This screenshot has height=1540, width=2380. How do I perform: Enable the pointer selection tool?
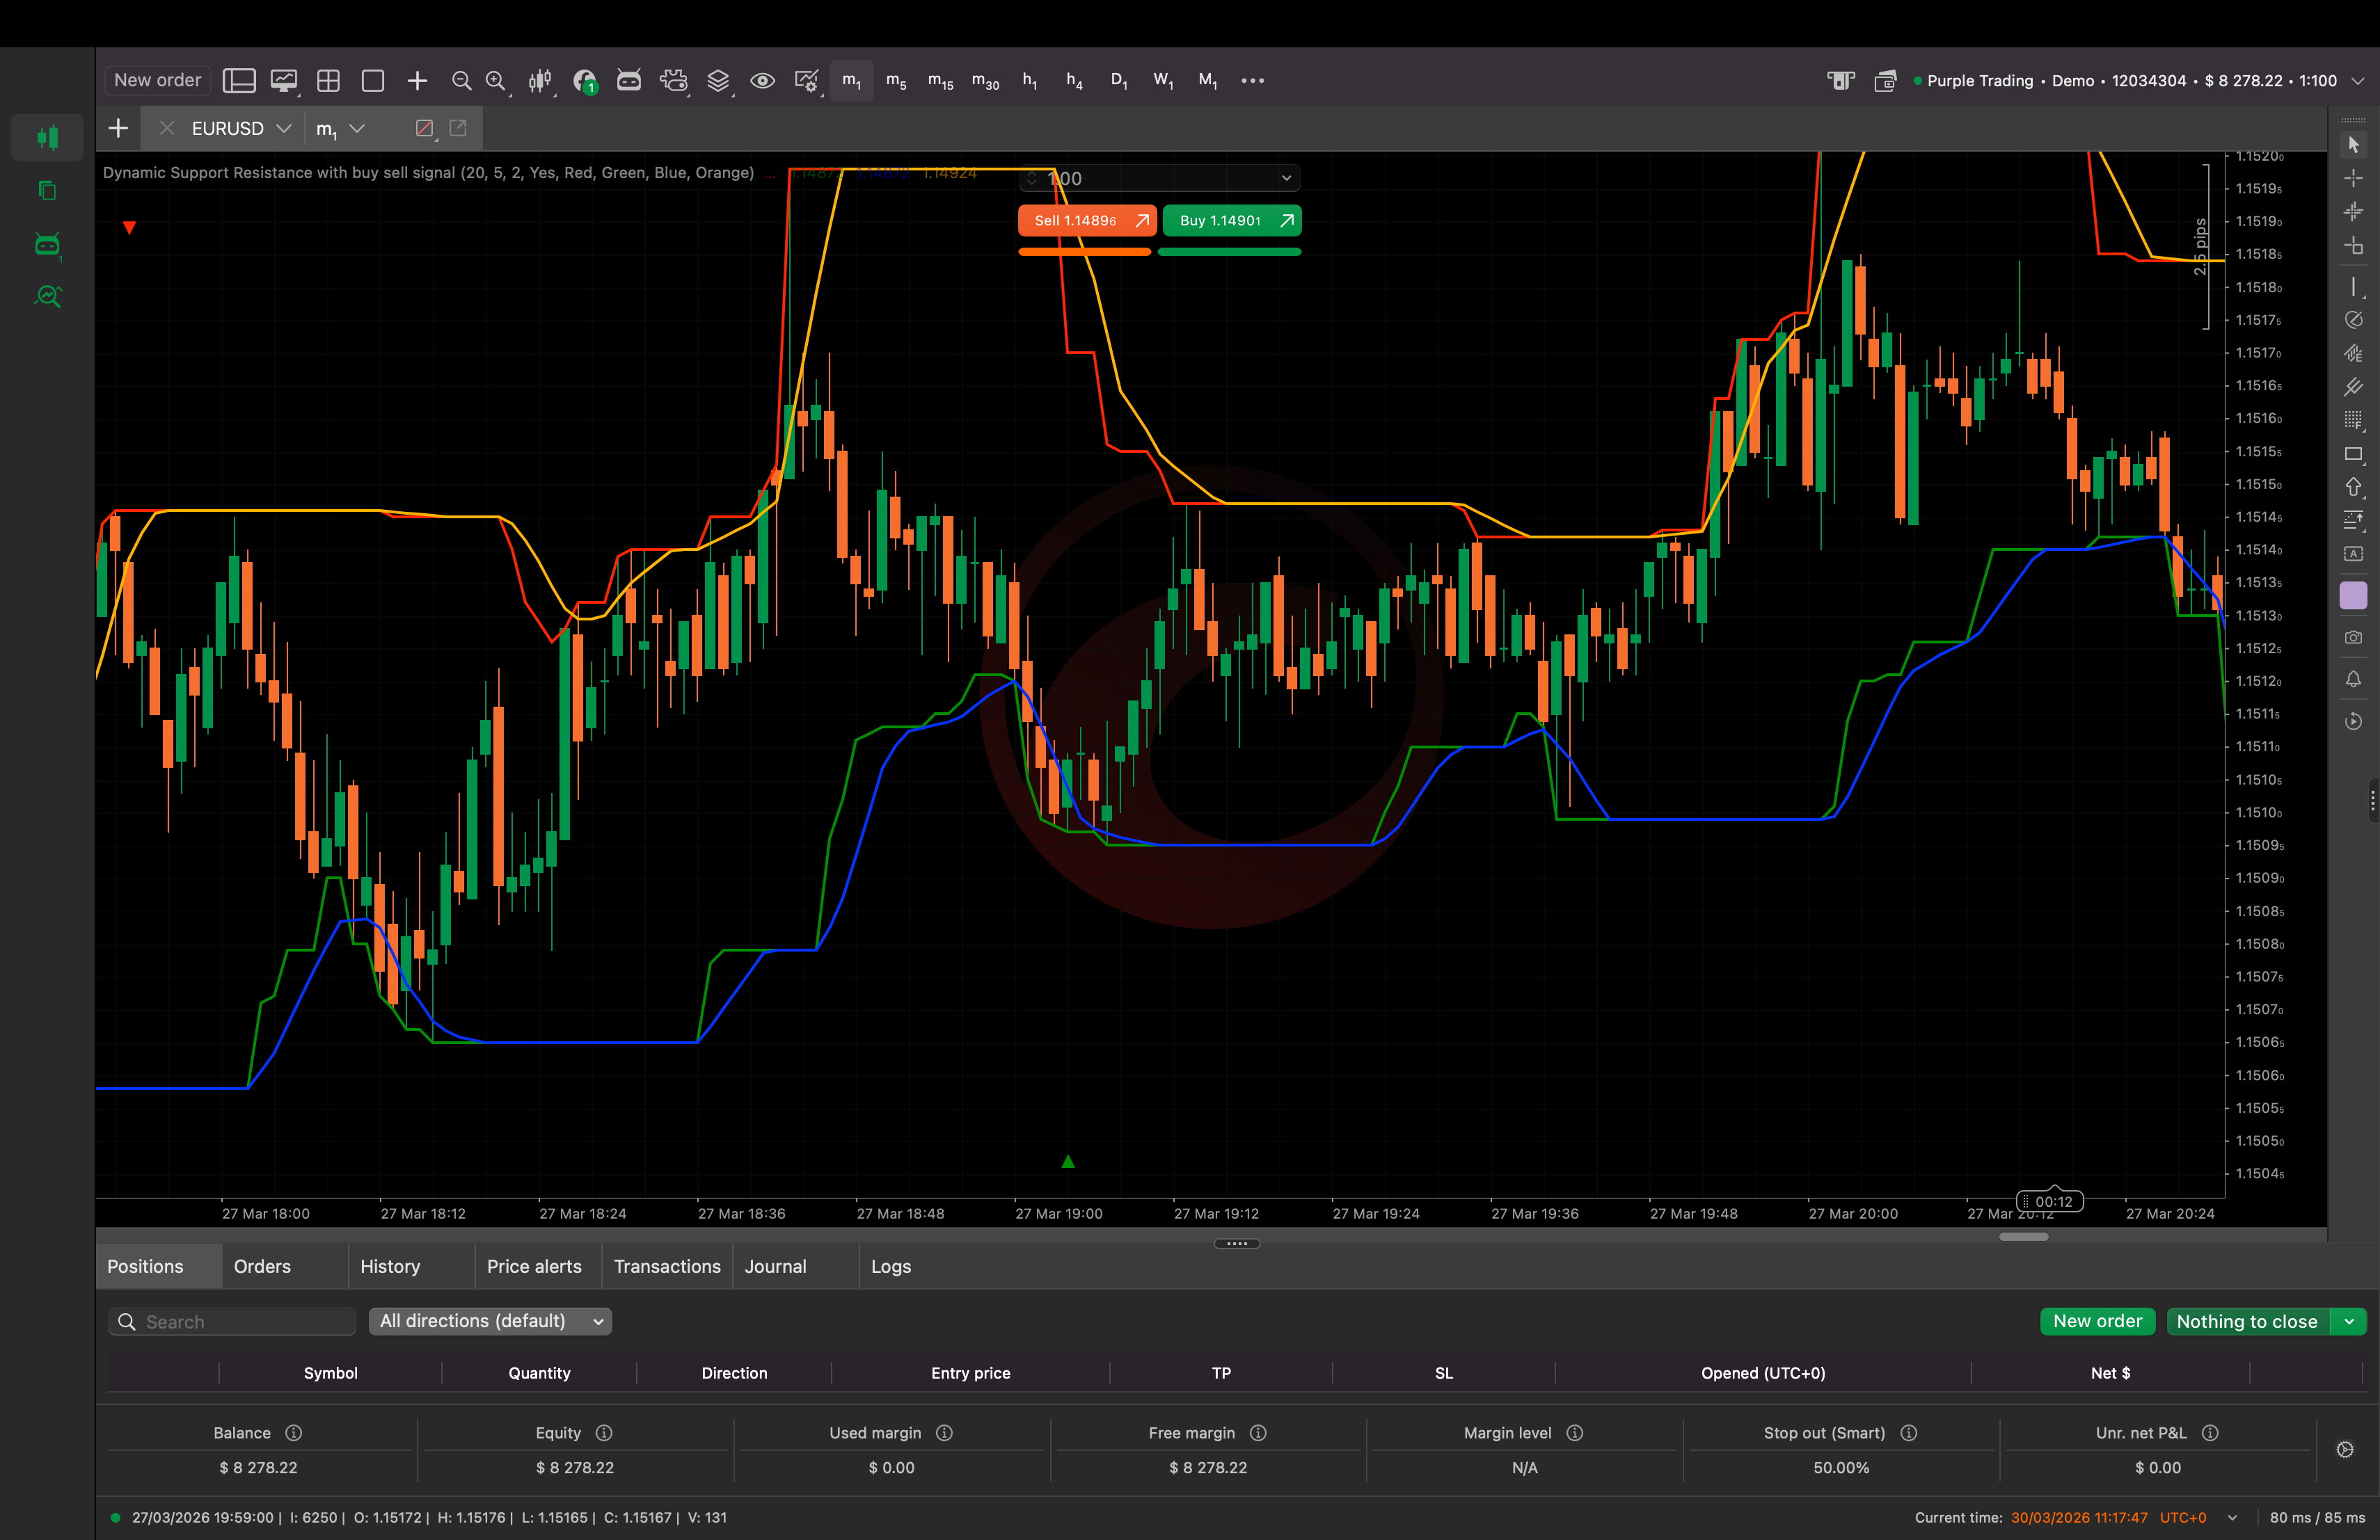point(2354,146)
